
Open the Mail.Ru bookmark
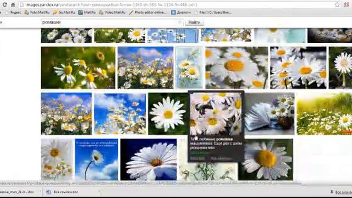pos(87,12)
